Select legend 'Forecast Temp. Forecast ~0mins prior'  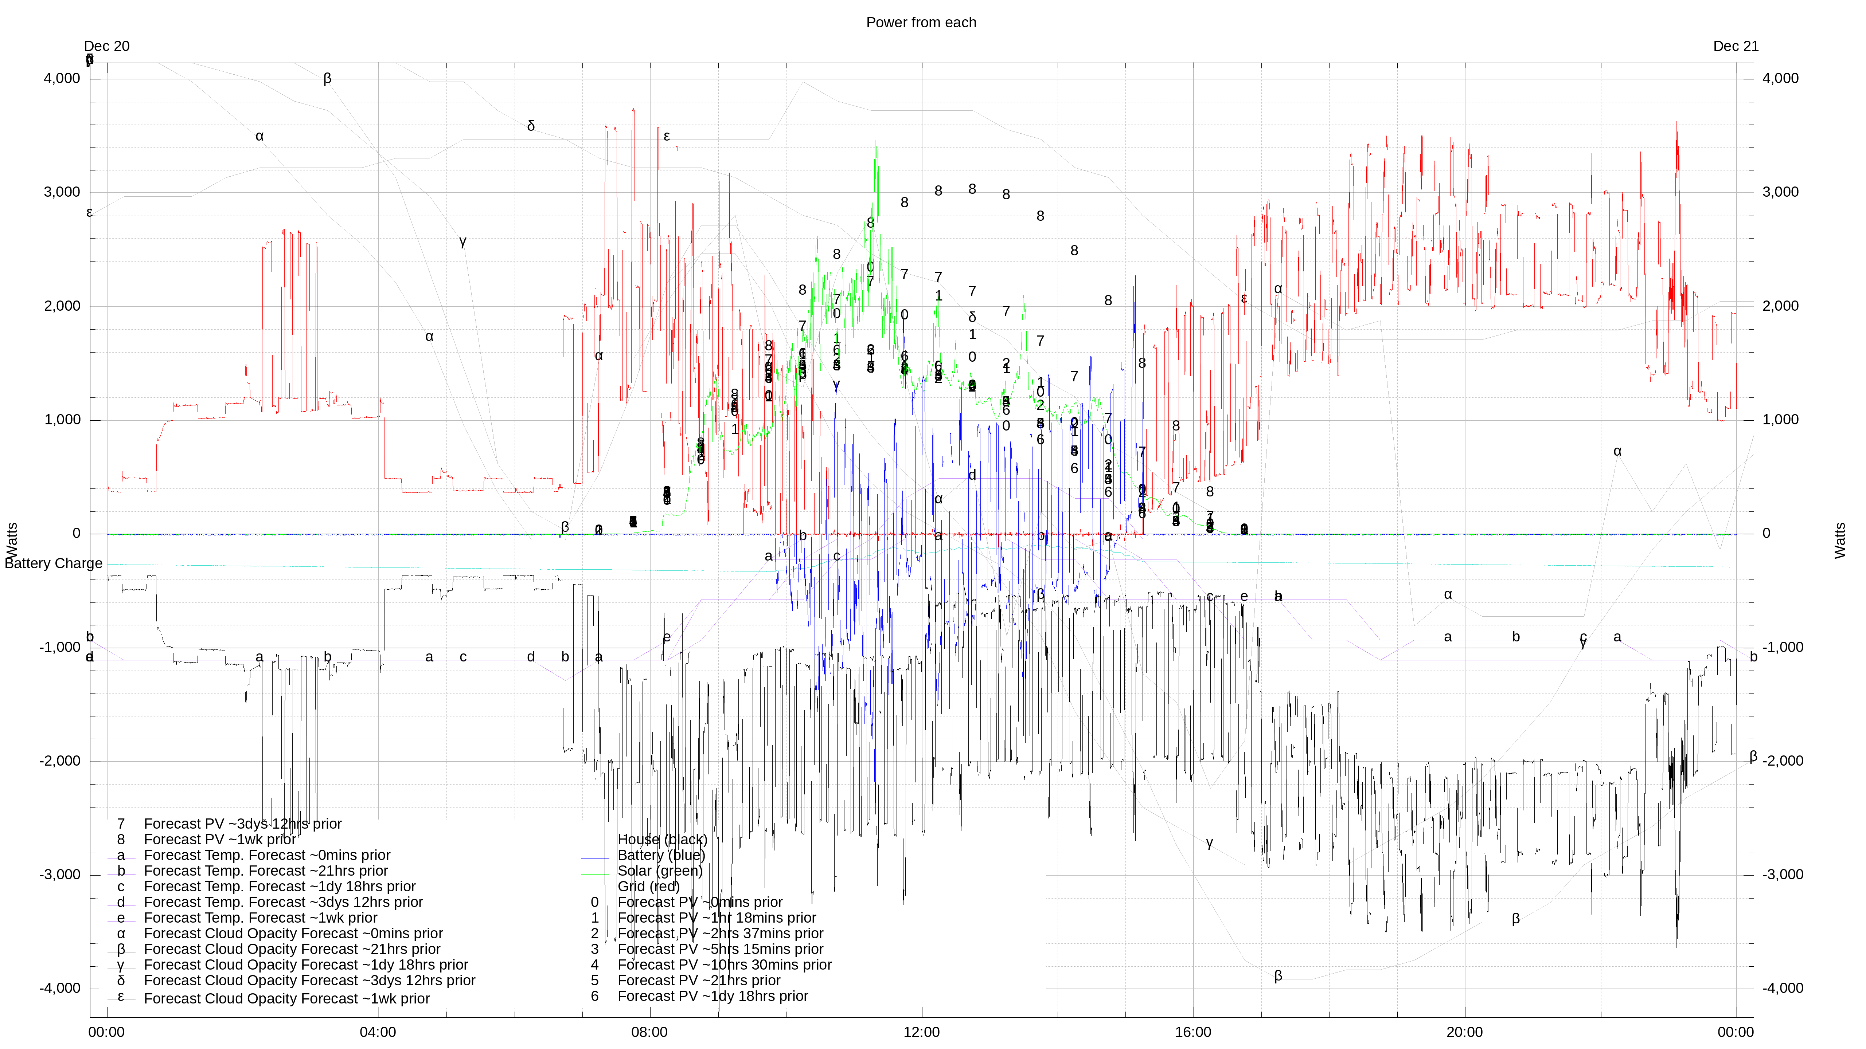tap(266, 855)
